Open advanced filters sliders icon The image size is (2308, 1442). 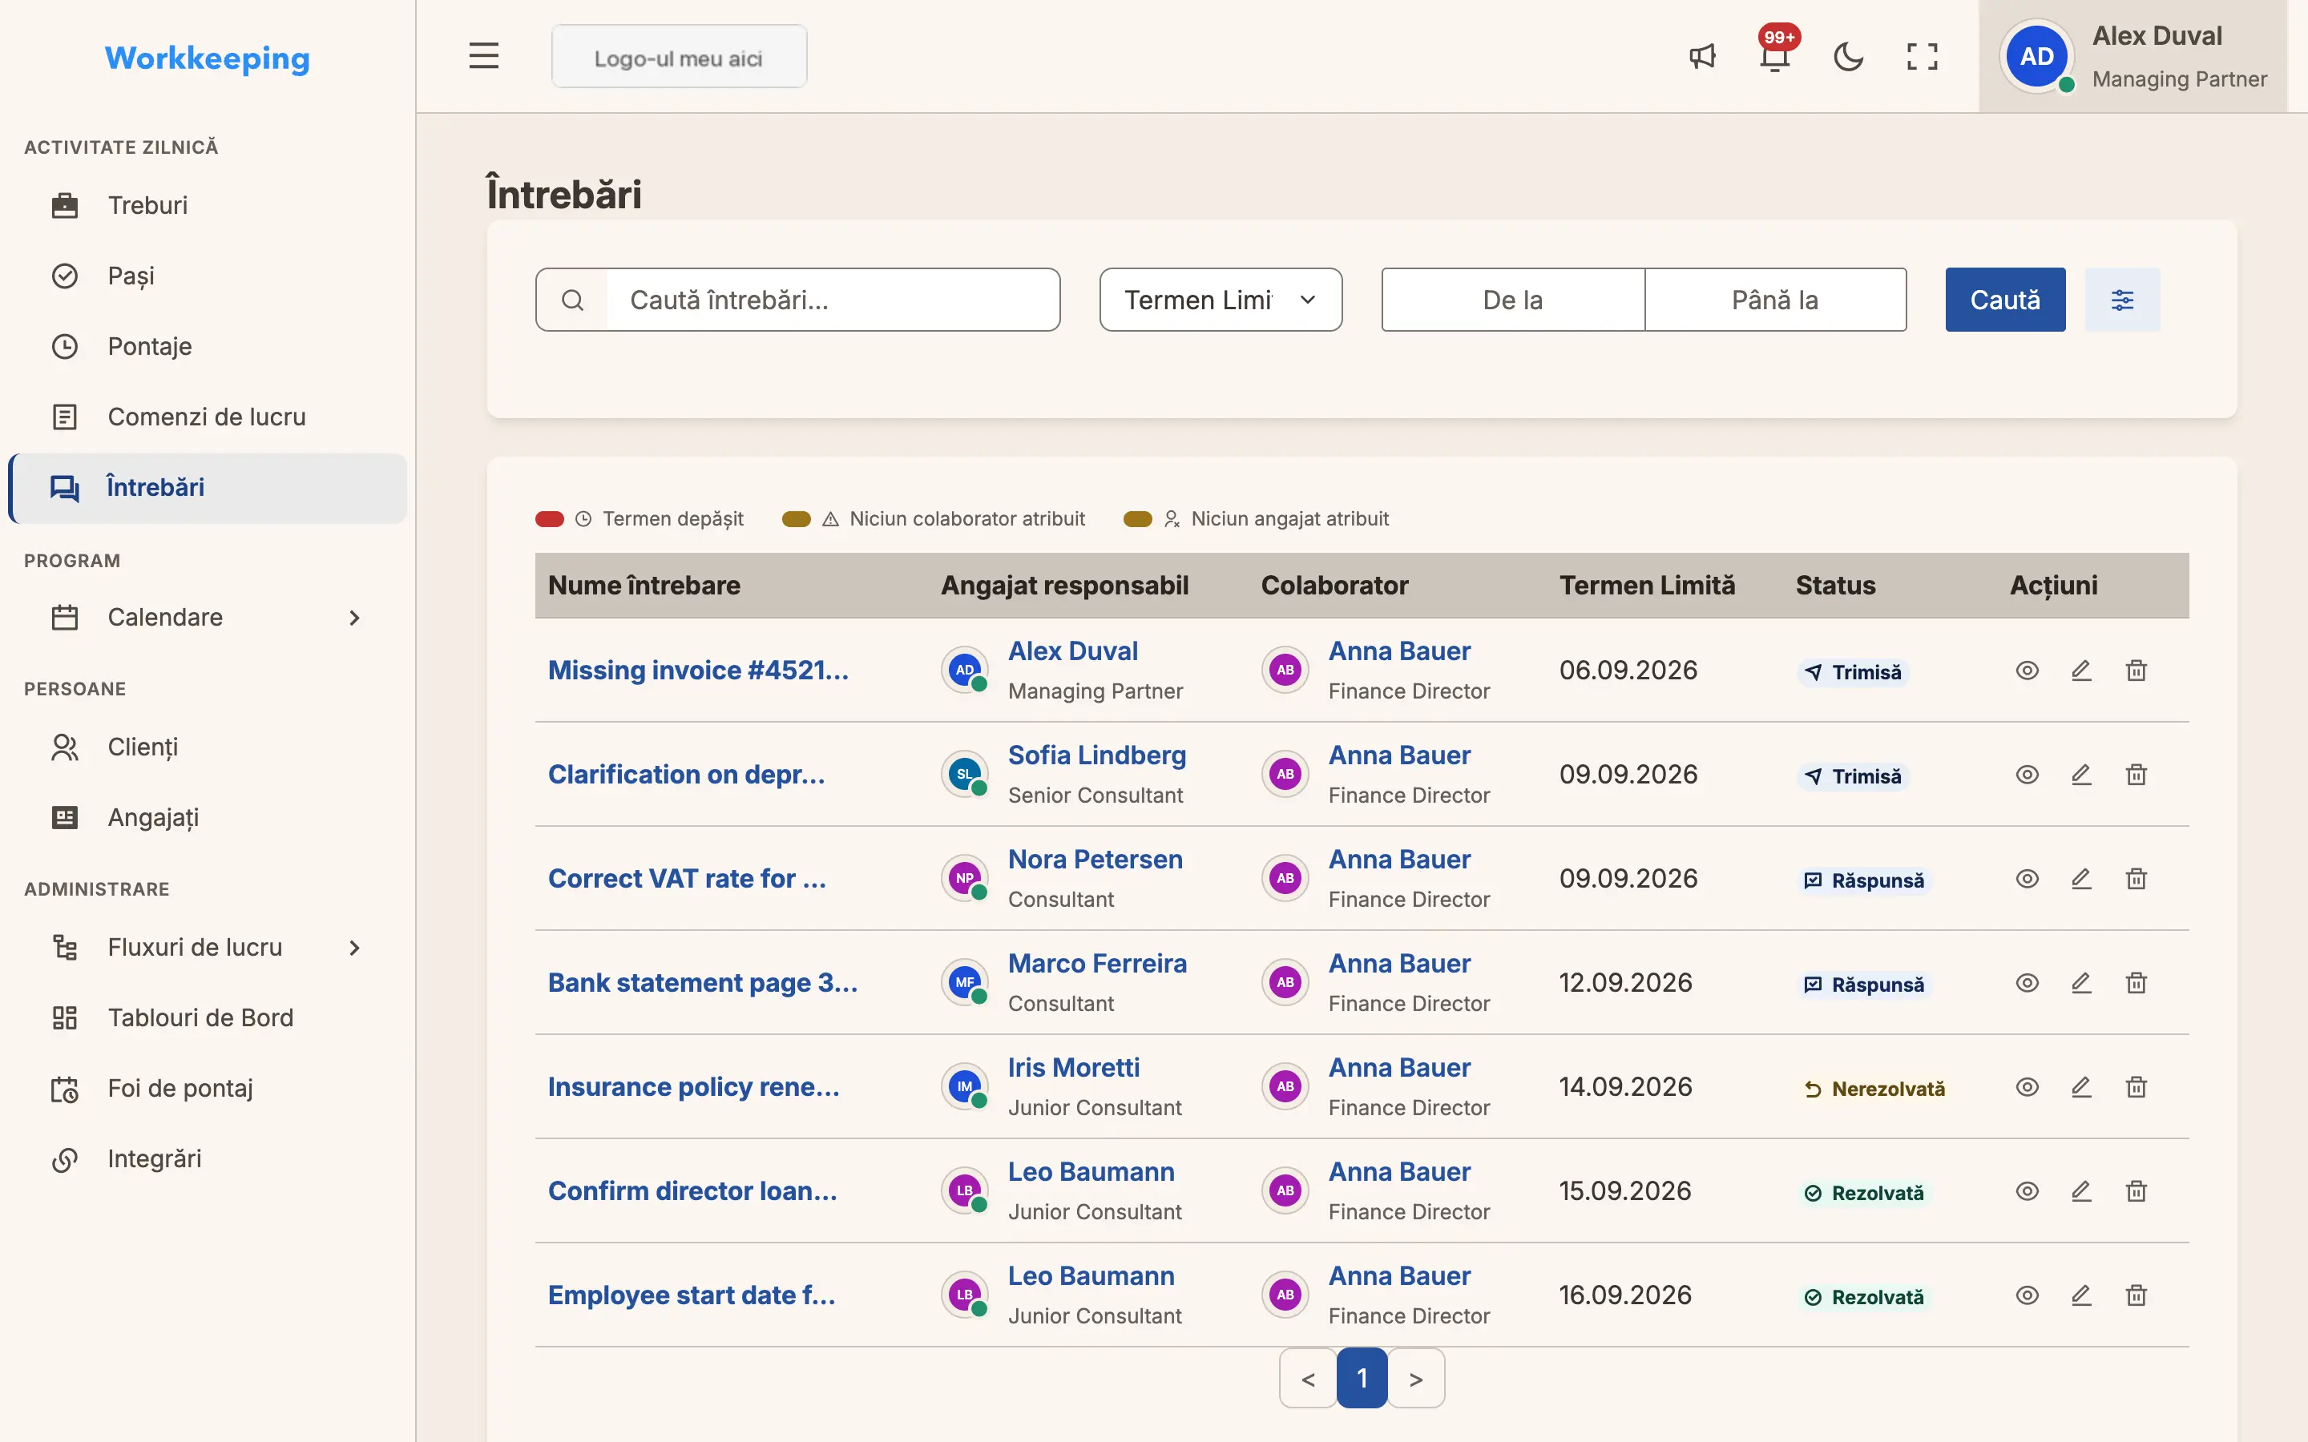point(2122,300)
